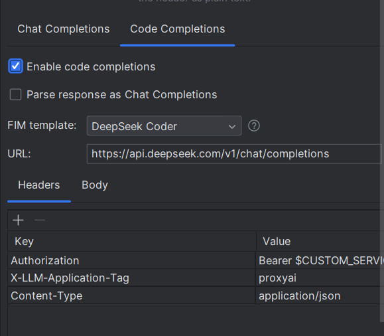
Task: Click the vertical scrollbar on the right
Action: point(382,161)
